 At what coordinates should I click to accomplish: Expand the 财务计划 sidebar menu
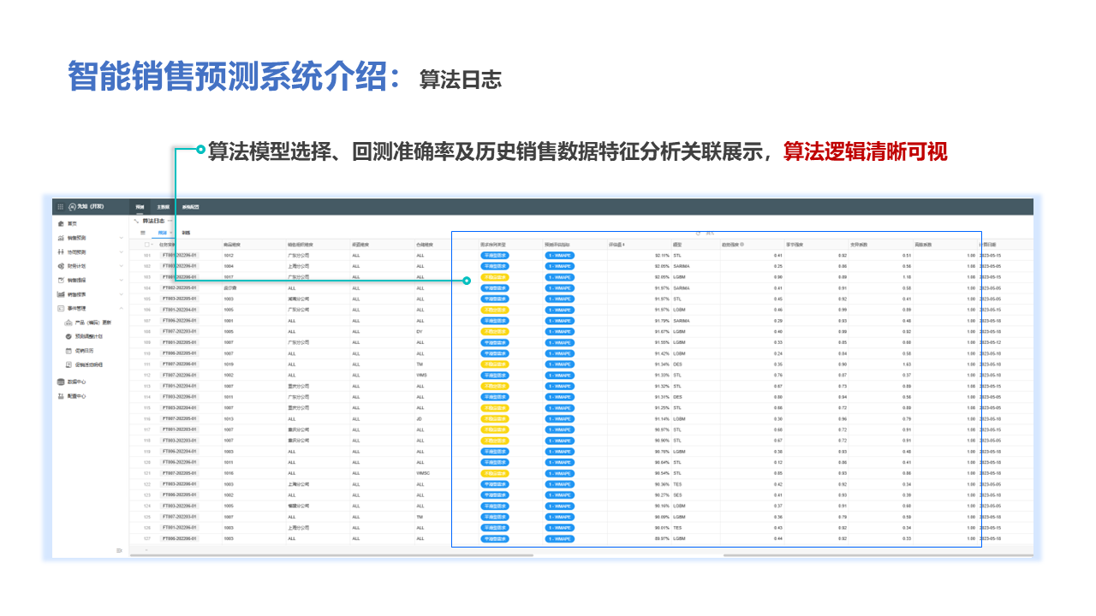pos(121,266)
